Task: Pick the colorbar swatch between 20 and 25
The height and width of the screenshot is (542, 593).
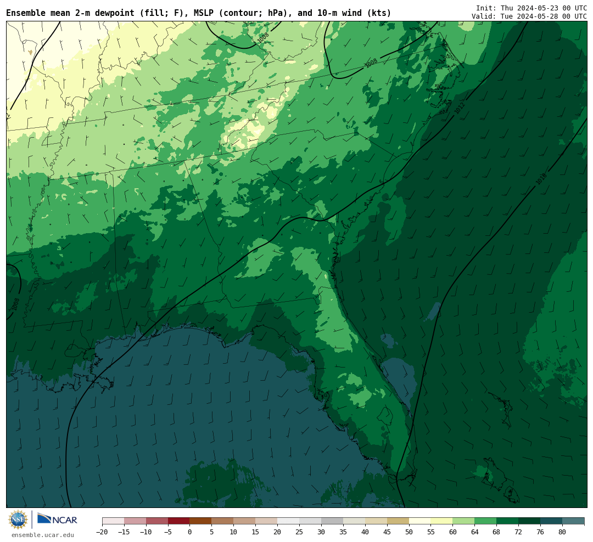Action: 288,521
